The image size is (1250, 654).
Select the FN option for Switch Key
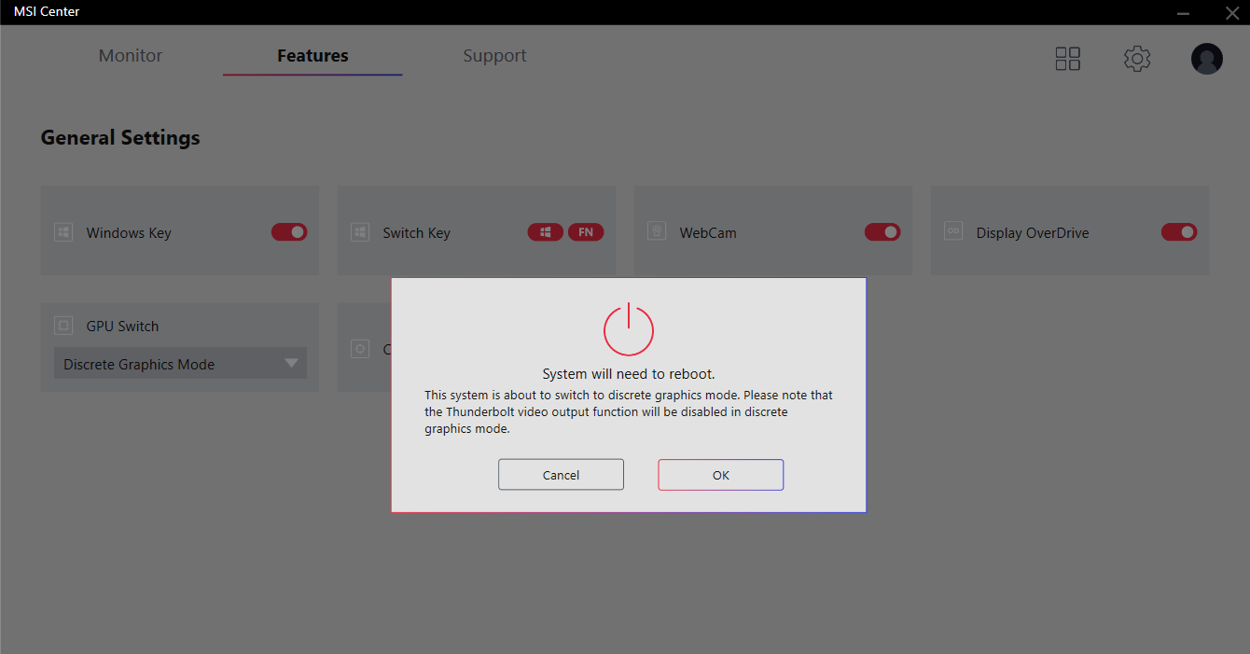[586, 232]
